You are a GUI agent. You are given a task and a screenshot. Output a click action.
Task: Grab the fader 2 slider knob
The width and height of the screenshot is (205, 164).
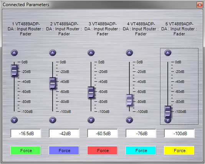(x=53, y=83)
